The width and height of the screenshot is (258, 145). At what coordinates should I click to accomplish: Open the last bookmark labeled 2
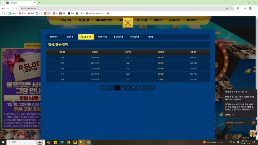(x=109, y=13)
